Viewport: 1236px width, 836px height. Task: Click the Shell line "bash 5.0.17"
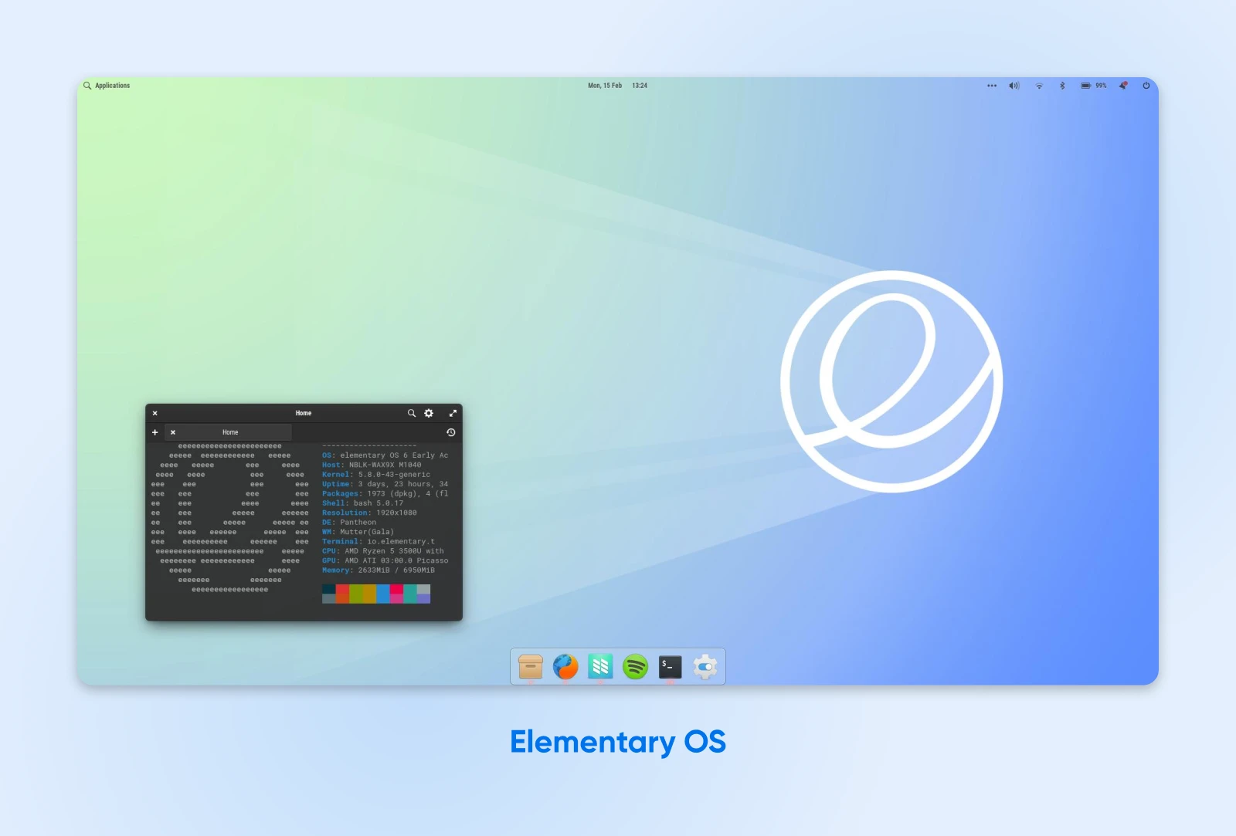[362, 503]
